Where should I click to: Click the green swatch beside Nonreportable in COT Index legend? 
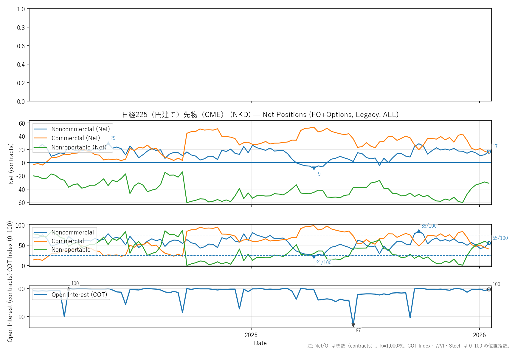[41, 250]
